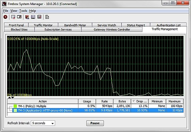
Task: Open the Tools menu
Action: [x=23, y=11]
